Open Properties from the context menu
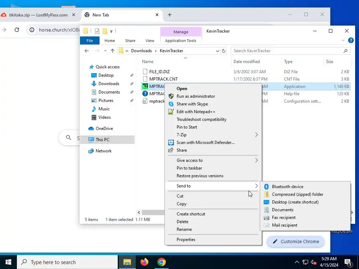The width and height of the screenshot is (359, 269). tap(213, 240)
